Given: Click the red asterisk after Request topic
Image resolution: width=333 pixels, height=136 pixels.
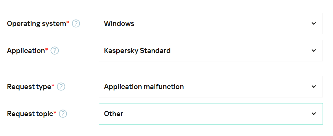Looking at the screenshot, I should tap(55, 113).
